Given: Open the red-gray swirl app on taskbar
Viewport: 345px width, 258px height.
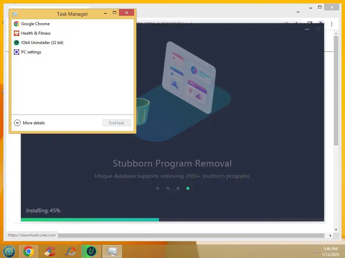Looking at the screenshot, I should coord(71,251).
